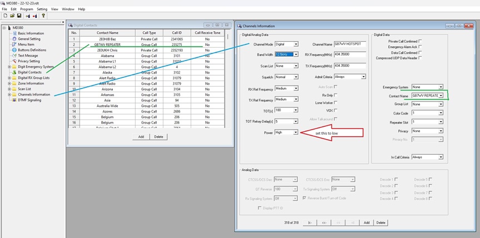The height and width of the screenshot is (238, 480).
Task: Click Add button in Channels Information
Action: click(366, 222)
